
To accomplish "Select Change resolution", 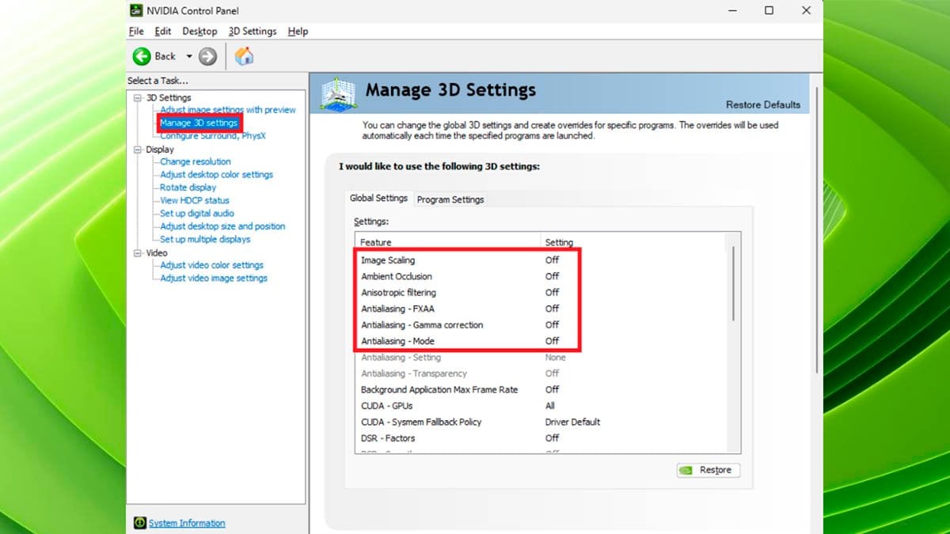I will click(x=196, y=161).
